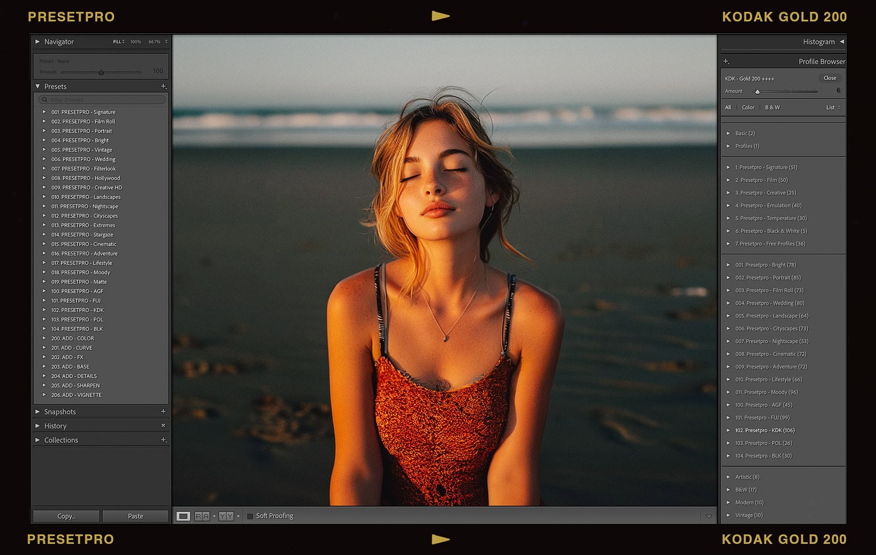Viewport: 876px width, 555px height.
Task: Open the List view mode dropdown
Action: click(833, 107)
